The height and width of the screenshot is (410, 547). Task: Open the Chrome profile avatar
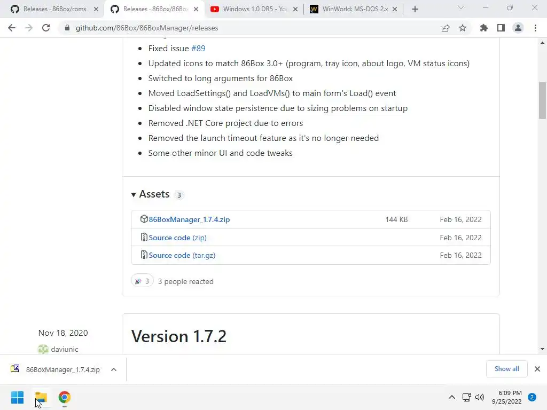[518, 28]
